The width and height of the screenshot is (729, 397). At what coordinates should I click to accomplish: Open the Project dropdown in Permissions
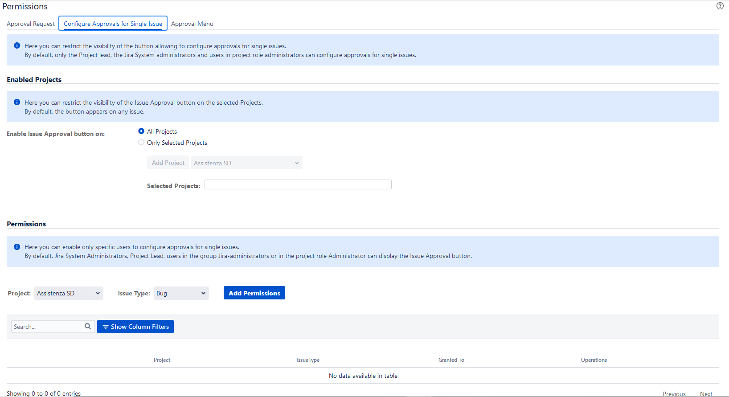click(x=69, y=293)
